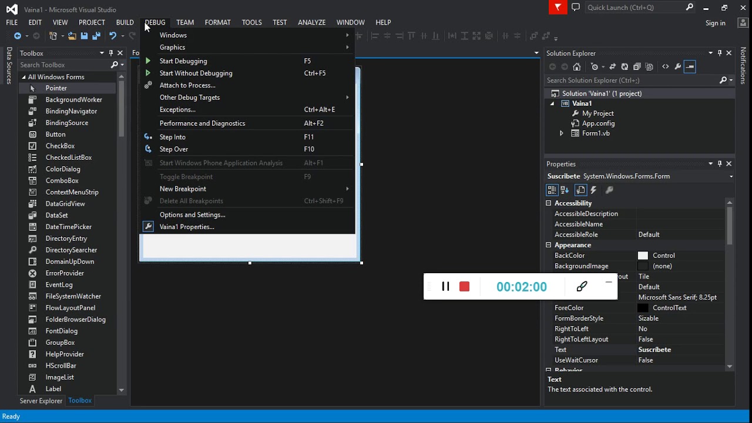Select Start Debugging from the menu

(247, 61)
